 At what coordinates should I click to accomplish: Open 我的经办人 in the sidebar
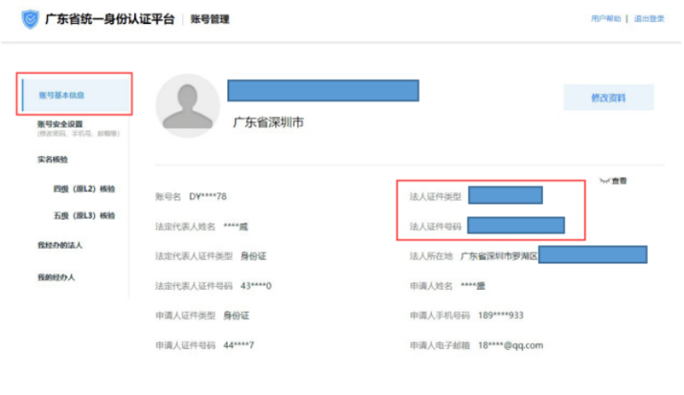click(56, 278)
